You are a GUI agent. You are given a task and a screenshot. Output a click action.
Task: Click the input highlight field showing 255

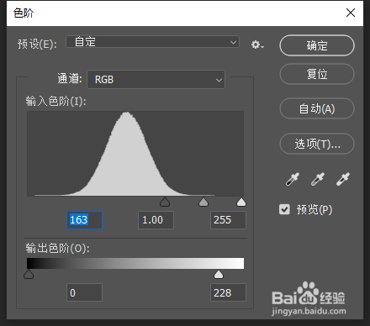228,220
